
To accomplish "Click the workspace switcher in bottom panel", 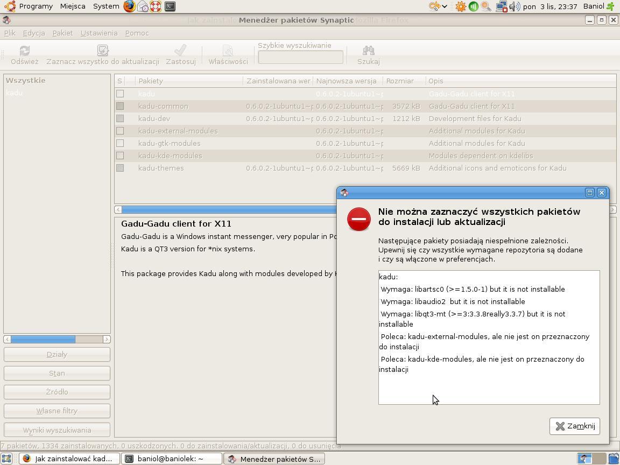I will [591, 459].
